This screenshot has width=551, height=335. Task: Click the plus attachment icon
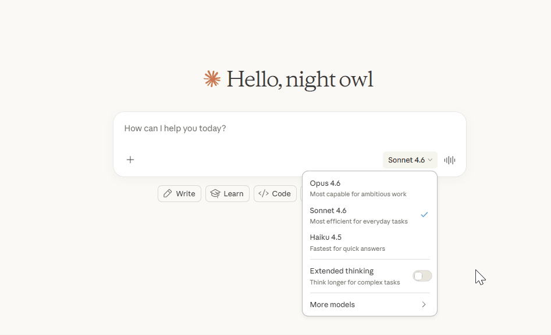130,160
